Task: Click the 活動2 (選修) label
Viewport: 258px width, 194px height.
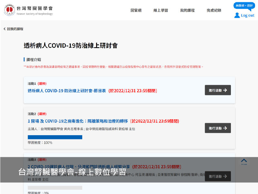Action: click(37, 114)
